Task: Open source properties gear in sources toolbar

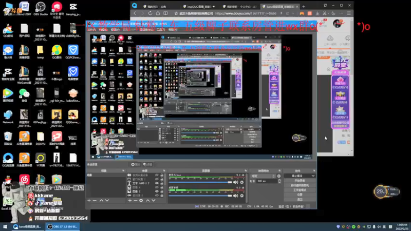Action: tap(141, 200)
